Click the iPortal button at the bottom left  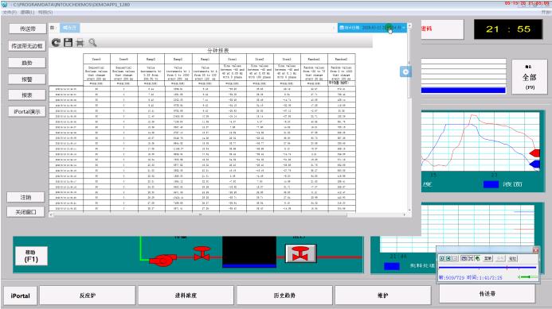pos(20,295)
